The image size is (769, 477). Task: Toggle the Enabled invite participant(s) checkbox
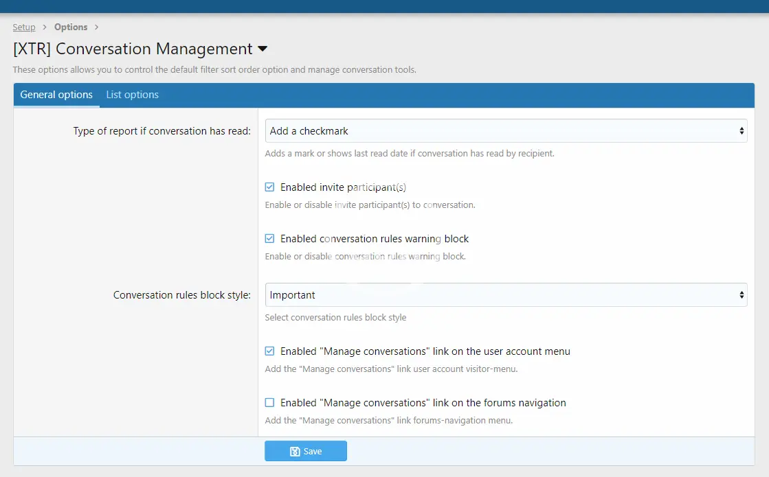269,187
